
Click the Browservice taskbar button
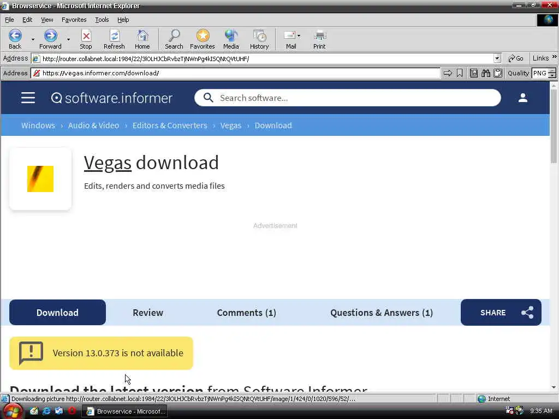[x=126, y=411]
